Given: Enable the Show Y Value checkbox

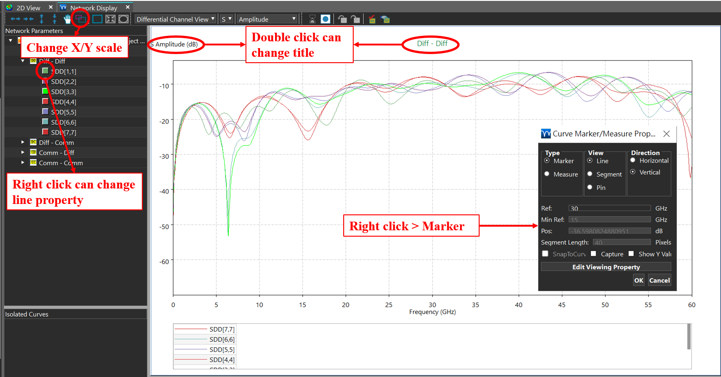Looking at the screenshot, I should (631, 253).
